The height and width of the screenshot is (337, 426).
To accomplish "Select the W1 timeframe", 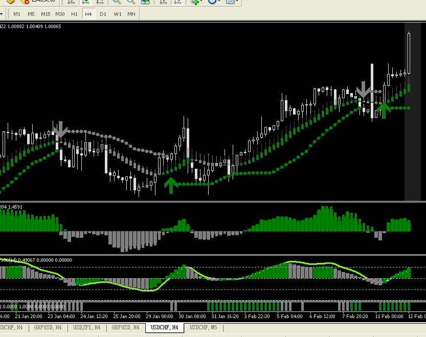I will [x=118, y=14].
